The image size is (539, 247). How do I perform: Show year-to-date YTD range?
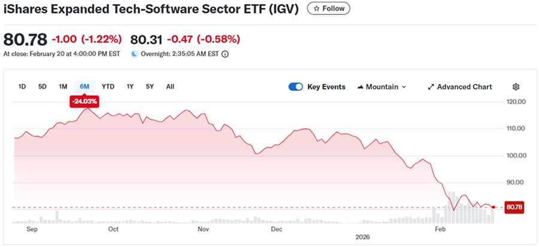click(x=108, y=87)
